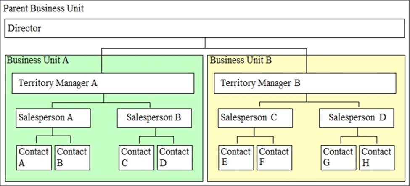
Task: Click the green Business Unit A background
Action: (103, 135)
